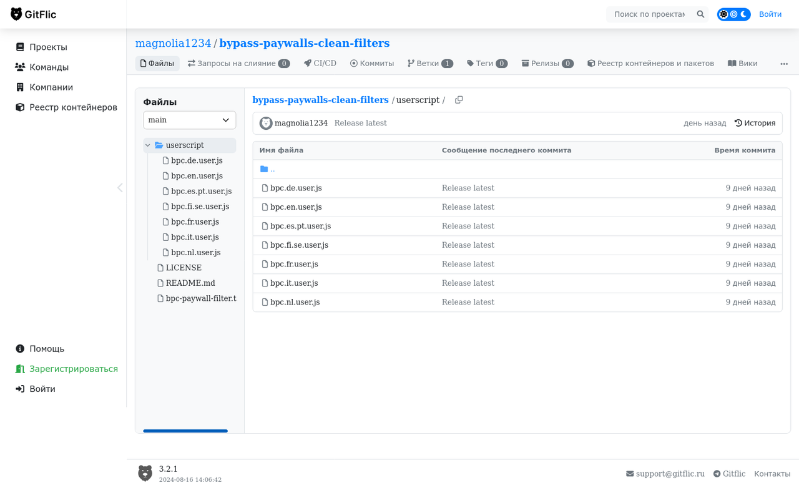Open bpc.en.user.js in the file table
799x488 pixels.
[296, 207]
